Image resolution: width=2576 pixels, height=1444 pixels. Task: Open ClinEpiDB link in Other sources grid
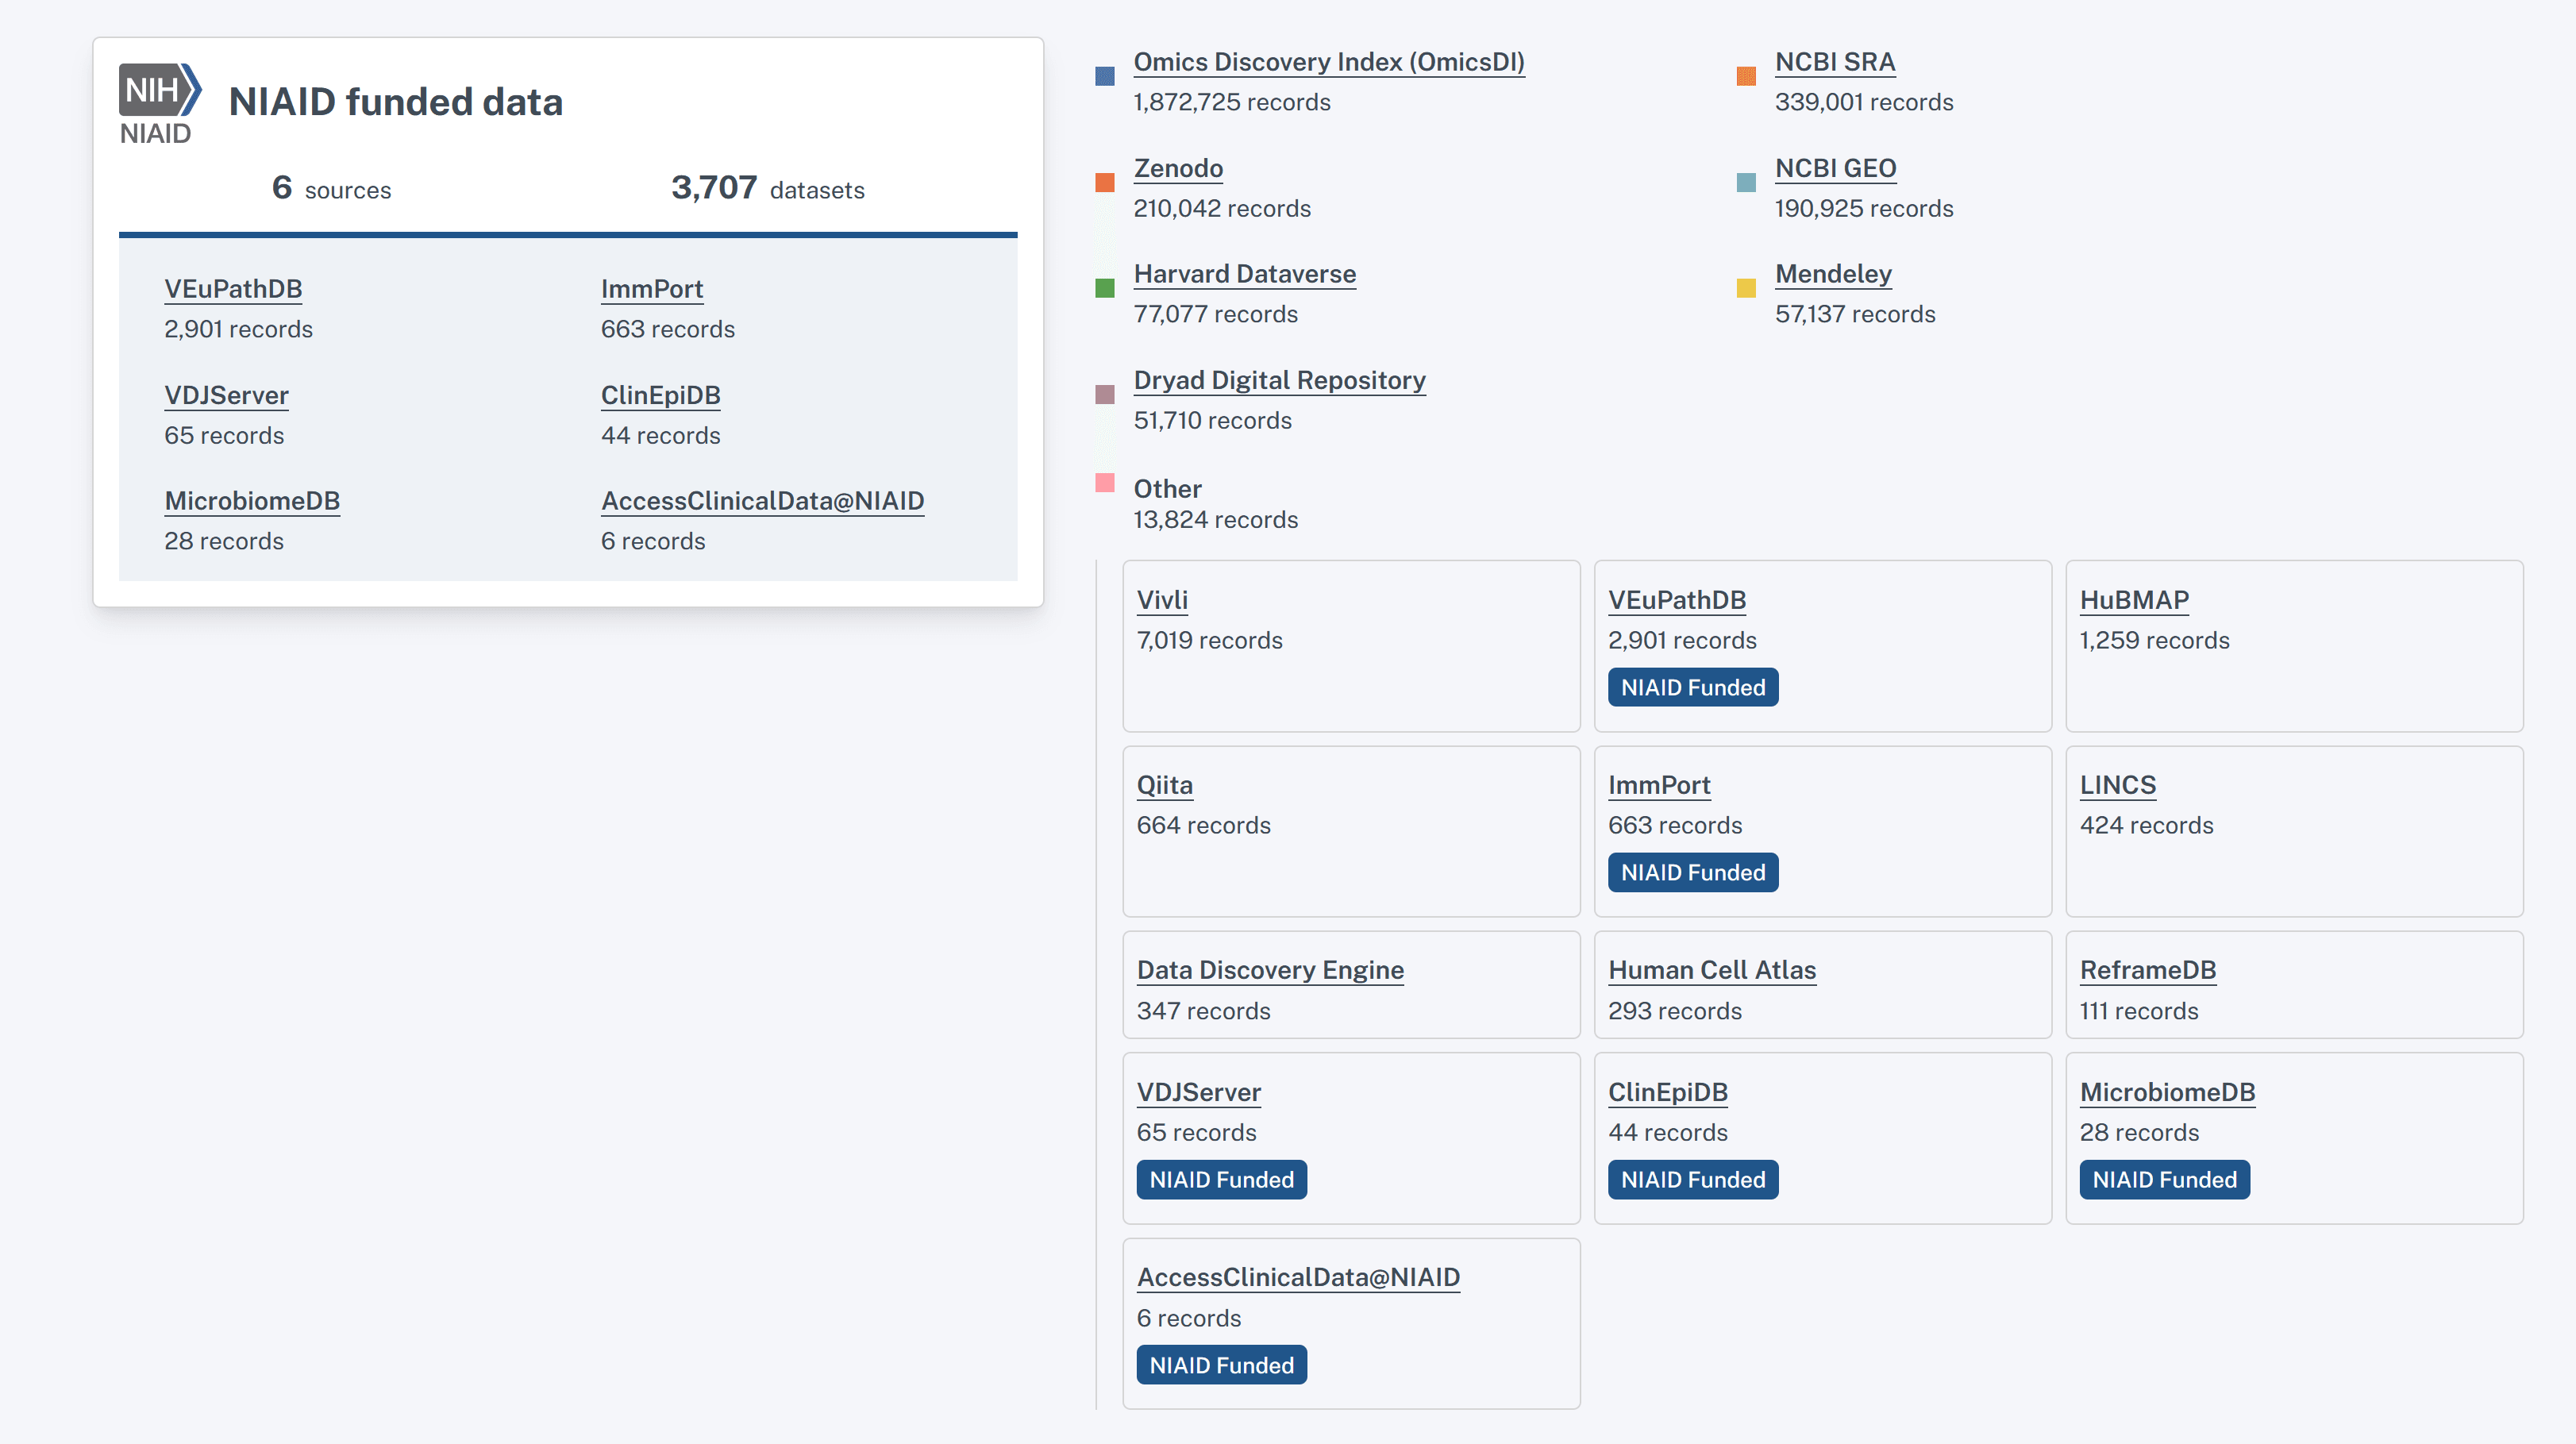[1668, 1092]
